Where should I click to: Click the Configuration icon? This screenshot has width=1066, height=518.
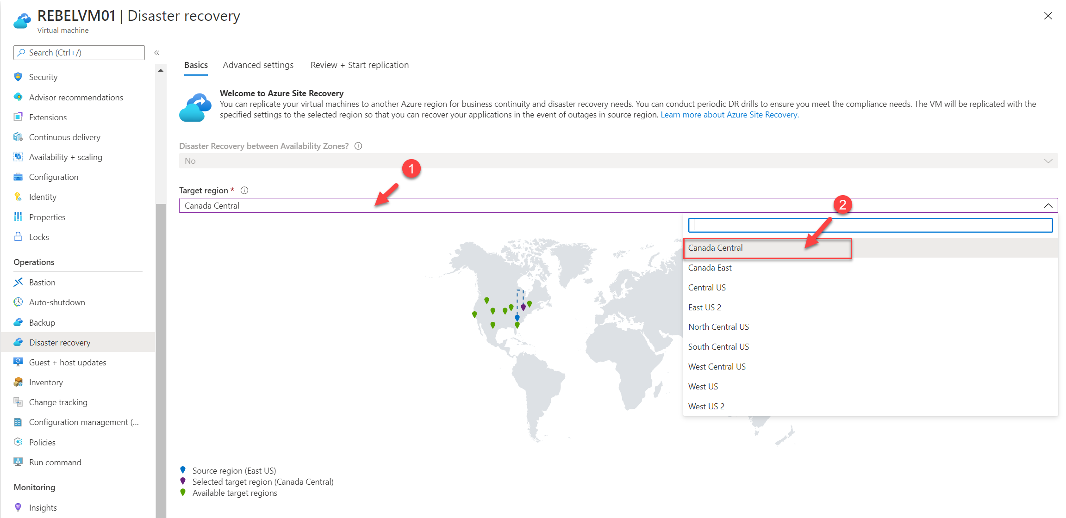(18, 177)
